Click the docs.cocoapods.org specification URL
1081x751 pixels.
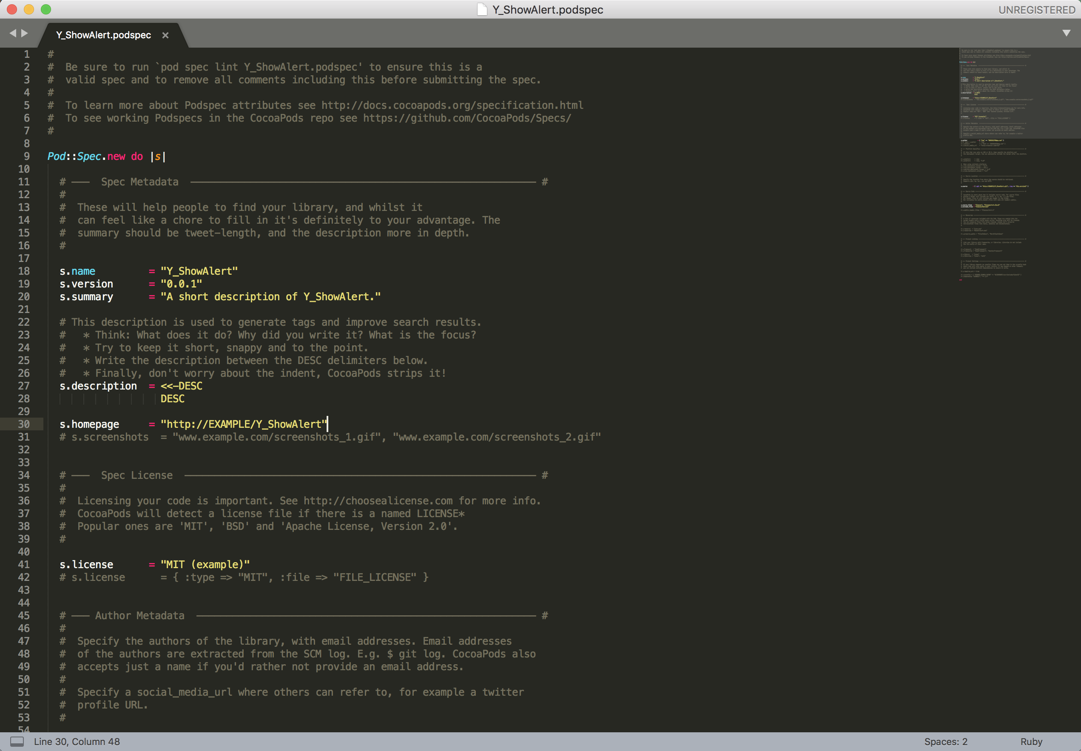pos(452,105)
